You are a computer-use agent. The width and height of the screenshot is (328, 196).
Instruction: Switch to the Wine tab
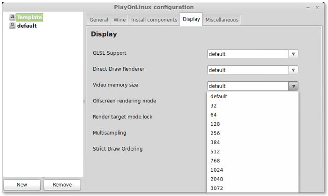119,20
